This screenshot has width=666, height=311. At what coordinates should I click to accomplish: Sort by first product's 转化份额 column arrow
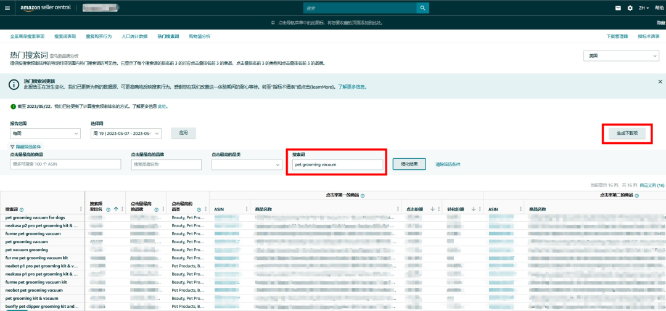tap(473, 209)
